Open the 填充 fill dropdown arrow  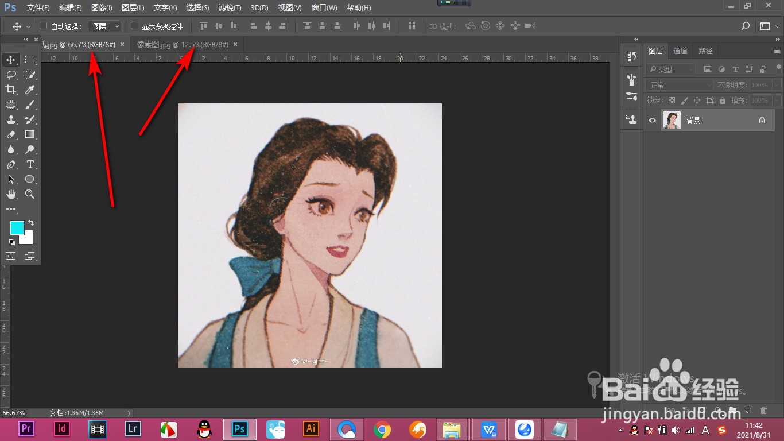[777, 100]
